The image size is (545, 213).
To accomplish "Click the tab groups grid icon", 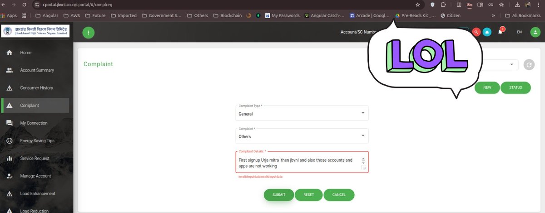I will pyautogui.click(x=24, y=15).
